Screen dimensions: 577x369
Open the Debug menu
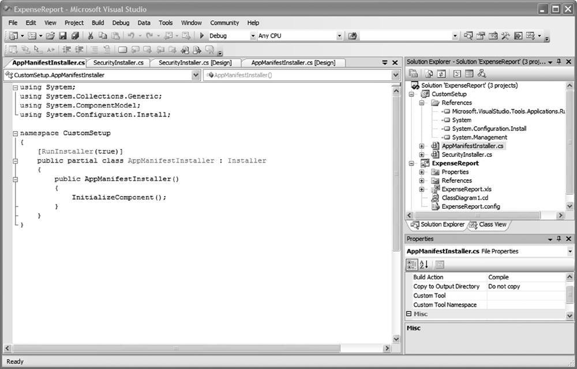click(x=121, y=23)
